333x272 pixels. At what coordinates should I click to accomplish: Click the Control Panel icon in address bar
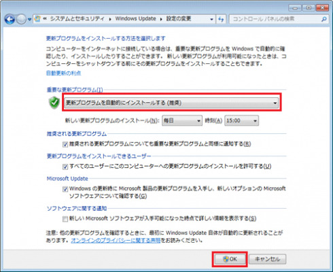(x=37, y=19)
